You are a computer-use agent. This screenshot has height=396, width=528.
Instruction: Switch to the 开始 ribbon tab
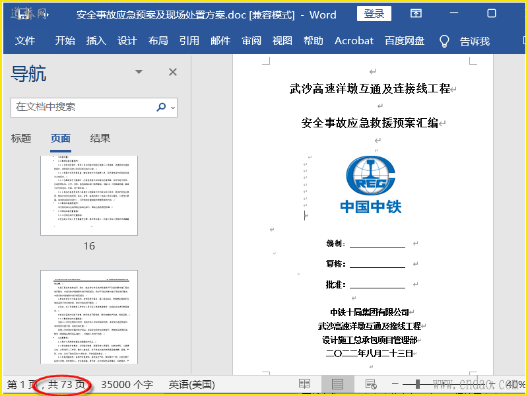pos(65,41)
